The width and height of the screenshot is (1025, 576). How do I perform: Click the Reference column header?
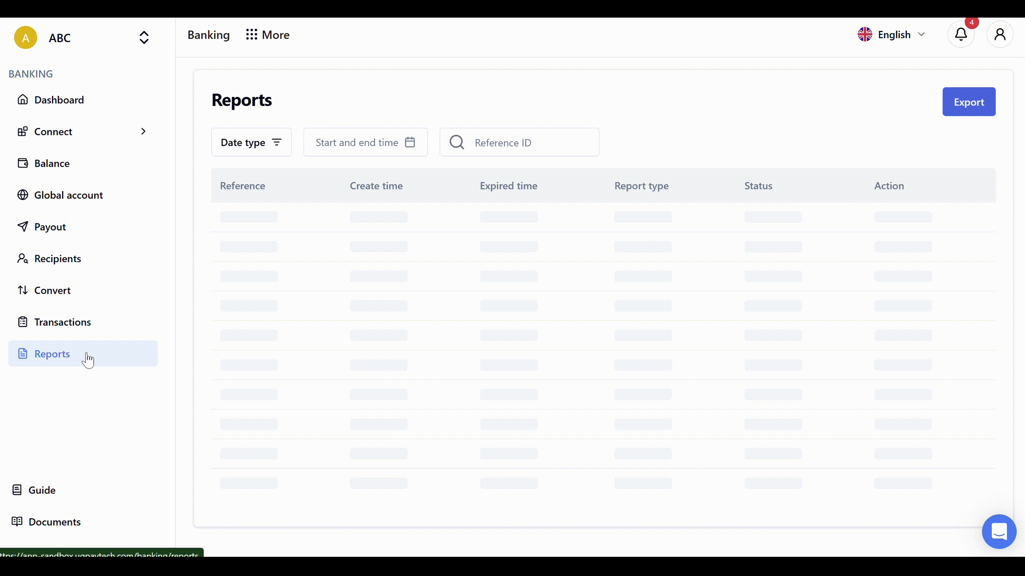point(243,186)
